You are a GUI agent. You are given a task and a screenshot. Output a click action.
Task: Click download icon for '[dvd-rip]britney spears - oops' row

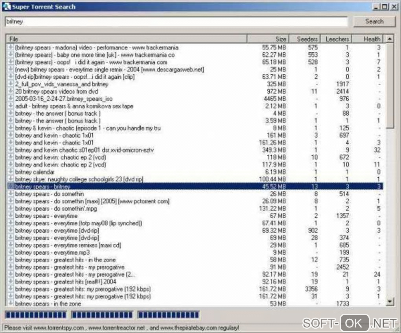pos(11,77)
